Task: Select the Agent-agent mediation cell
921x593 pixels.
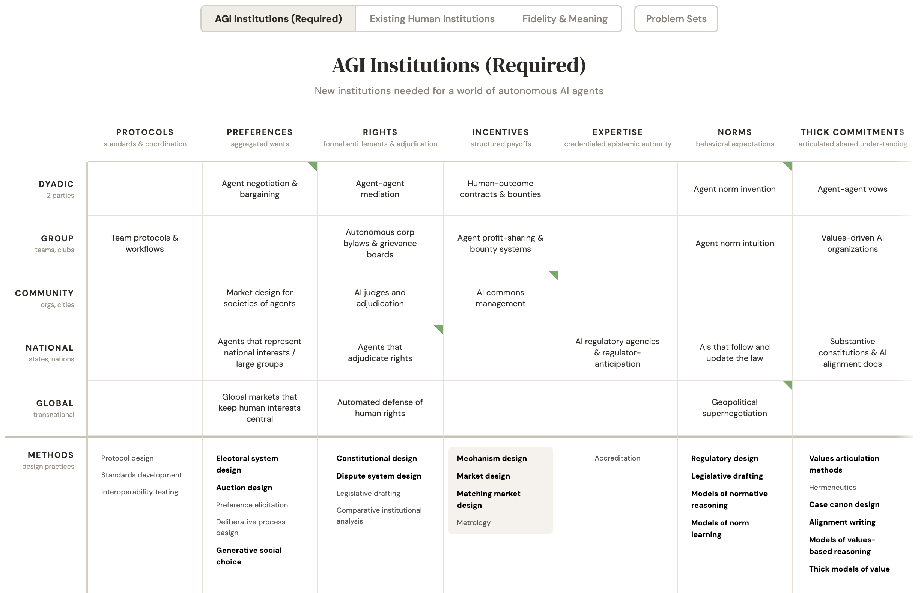Action: click(380, 189)
